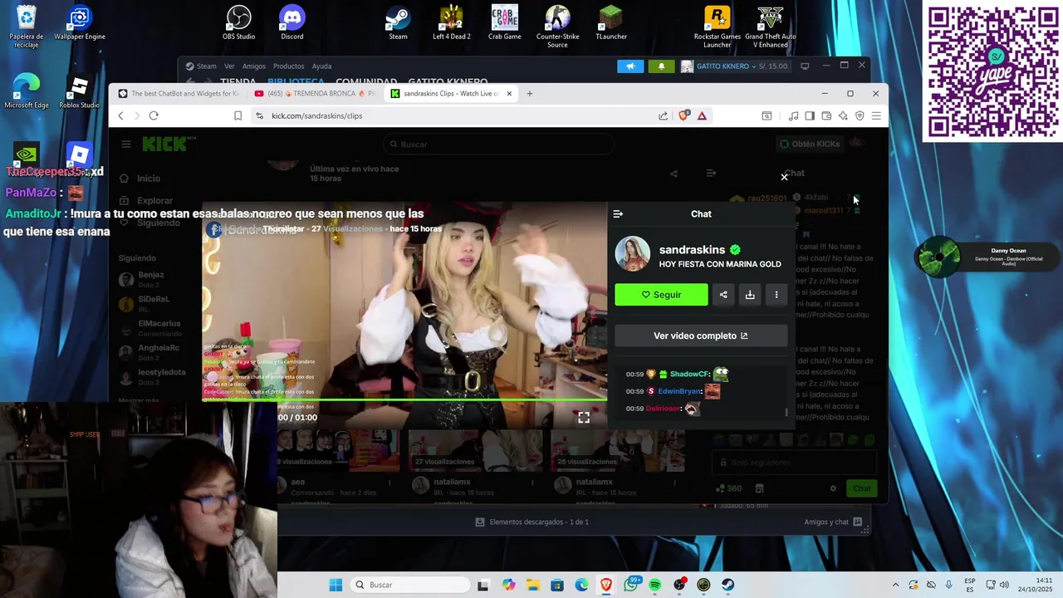The height and width of the screenshot is (598, 1063).
Task: Open Amigos menu in Steam window
Action: click(x=253, y=66)
